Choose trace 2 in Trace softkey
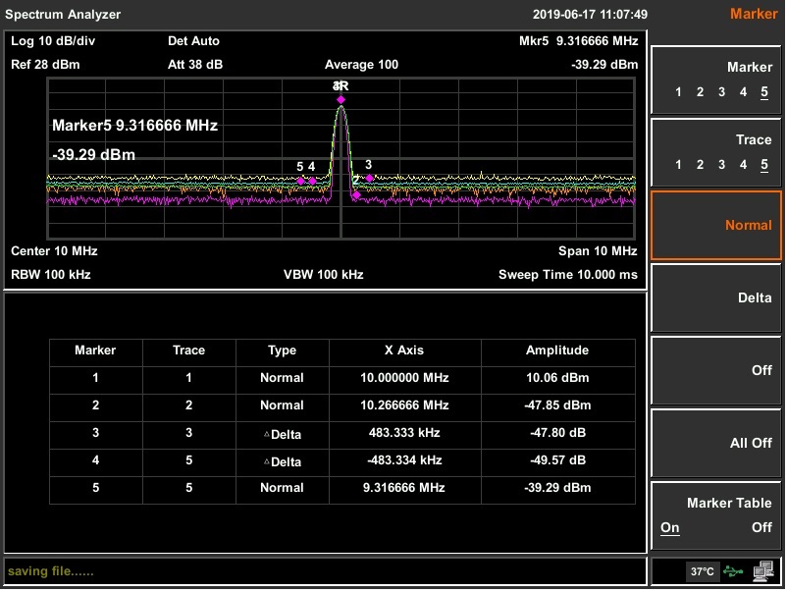 coord(700,165)
